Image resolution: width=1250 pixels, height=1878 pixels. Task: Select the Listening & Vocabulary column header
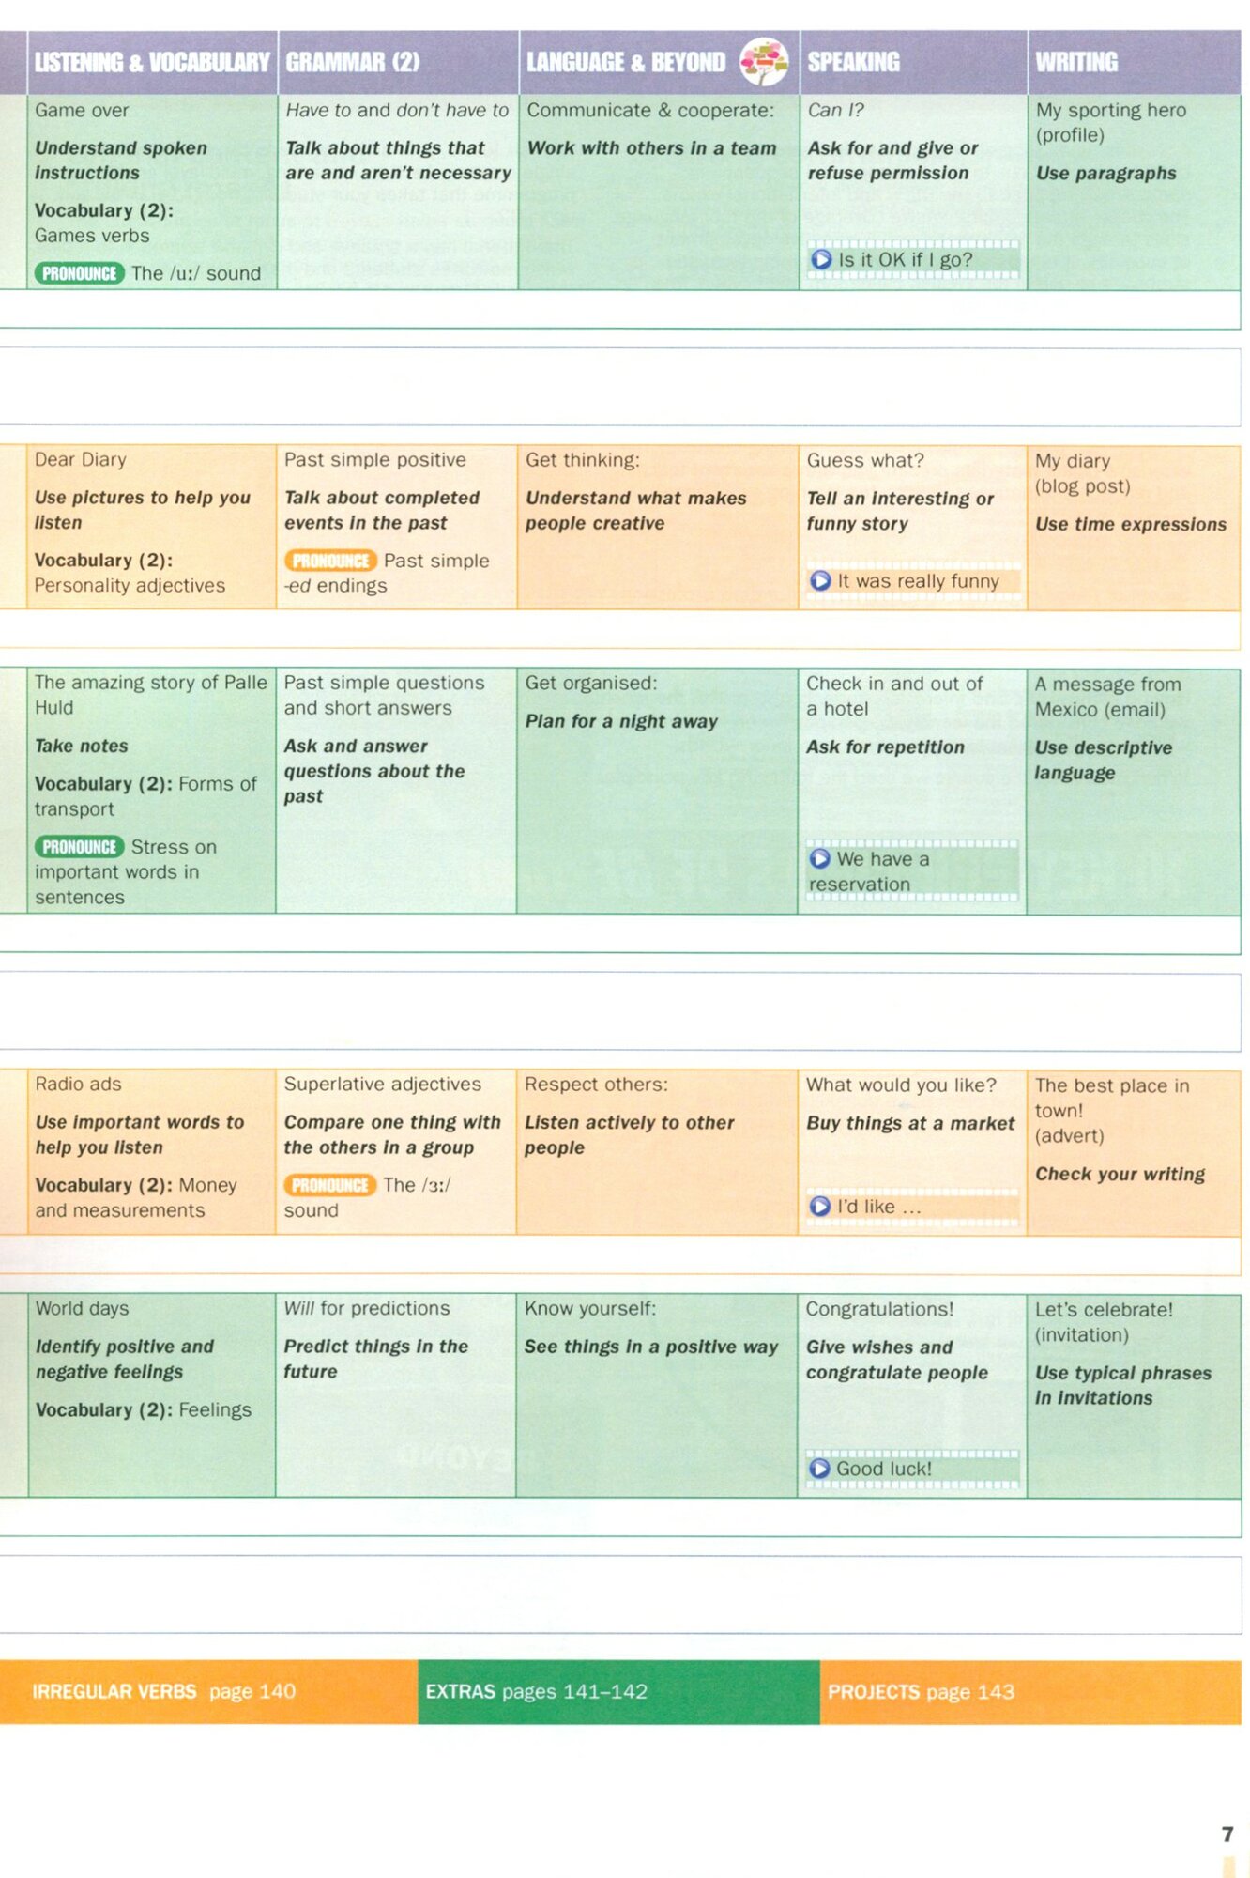pos(152,63)
